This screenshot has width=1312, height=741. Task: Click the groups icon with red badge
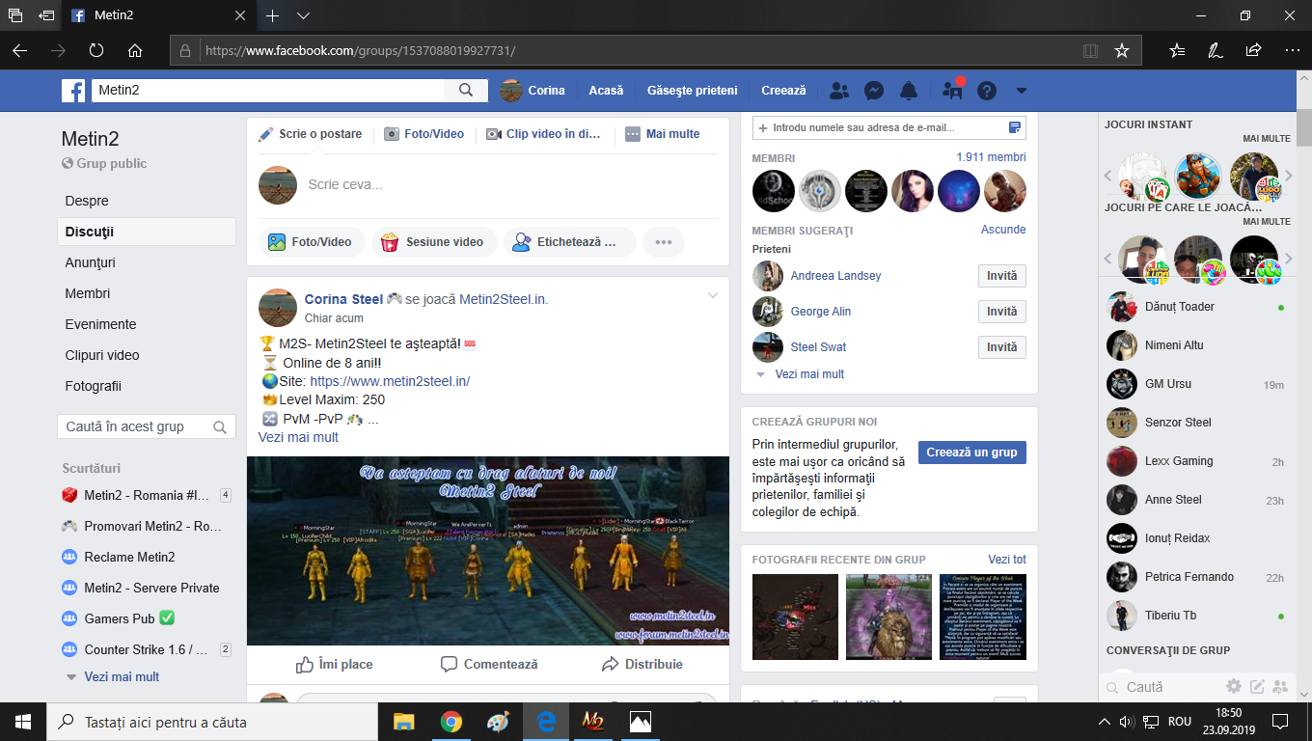(952, 91)
